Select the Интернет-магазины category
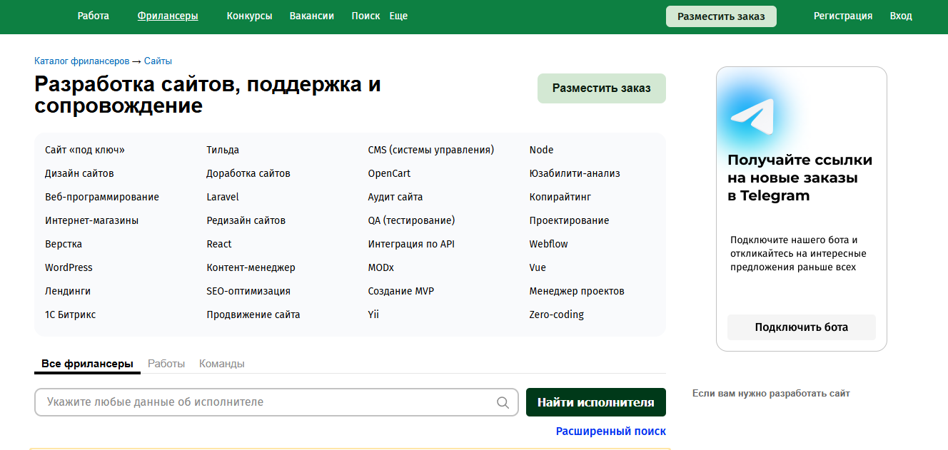 91,220
